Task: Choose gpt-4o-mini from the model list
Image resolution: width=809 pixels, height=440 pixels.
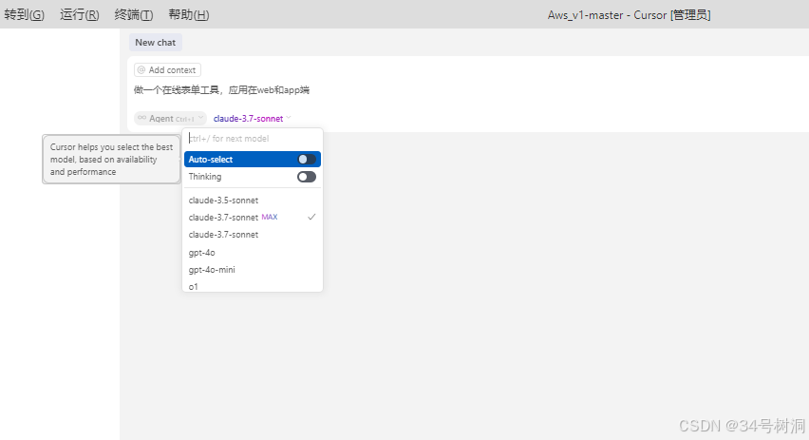Action: [x=253, y=270]
